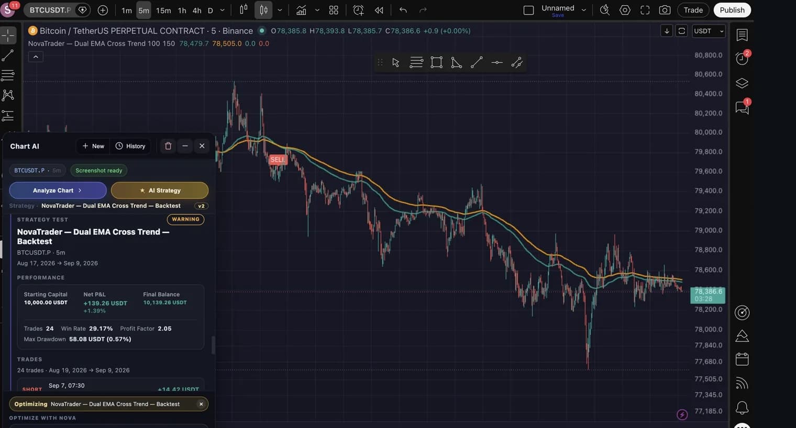This screenshot has width=796, height=428.
Task: Open notifications bell in right sidebar
Action: [742, 407]
